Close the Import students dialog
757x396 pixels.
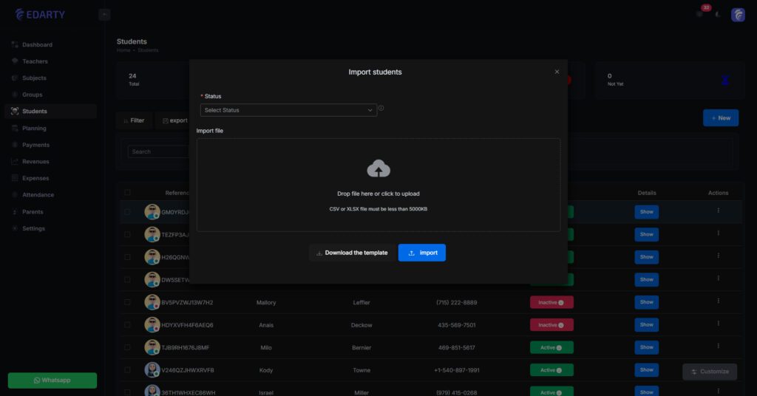pos(557,72)
